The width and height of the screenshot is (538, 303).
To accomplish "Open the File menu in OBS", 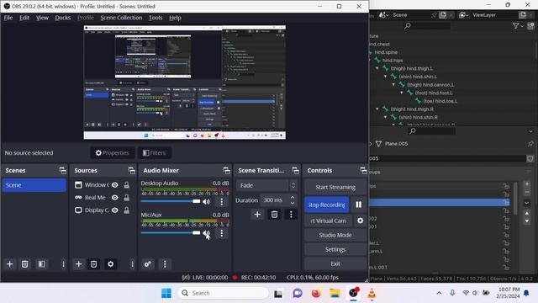I will point(8,18).
